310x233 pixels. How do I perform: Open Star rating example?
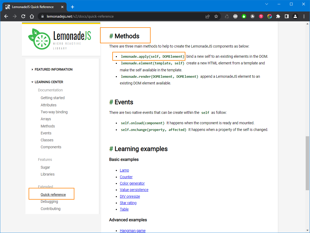coord(128,203)
